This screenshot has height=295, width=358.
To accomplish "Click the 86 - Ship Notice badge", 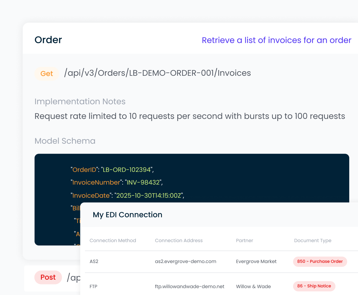I will tap(314, 286).
